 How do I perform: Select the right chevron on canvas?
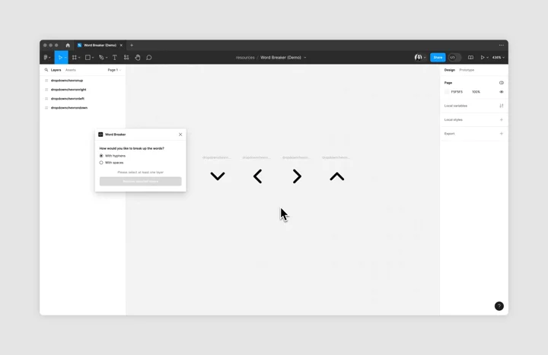pos(297,176)
